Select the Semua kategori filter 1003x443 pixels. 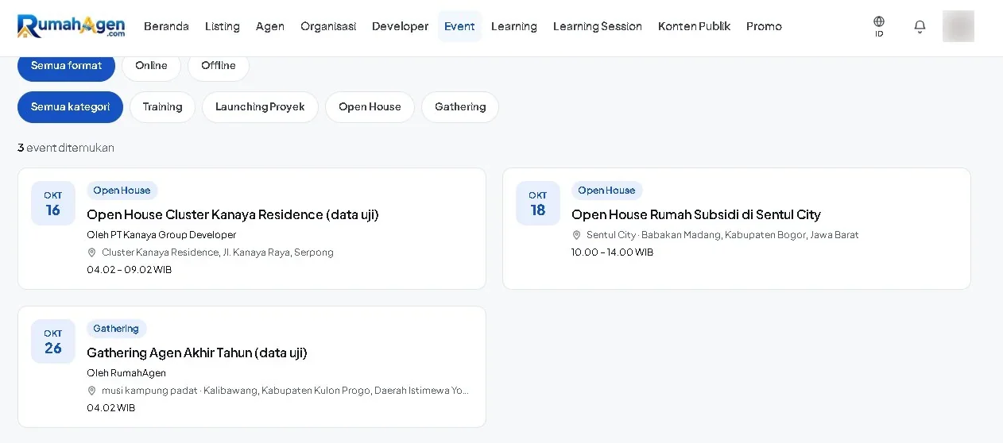(70, 107)
